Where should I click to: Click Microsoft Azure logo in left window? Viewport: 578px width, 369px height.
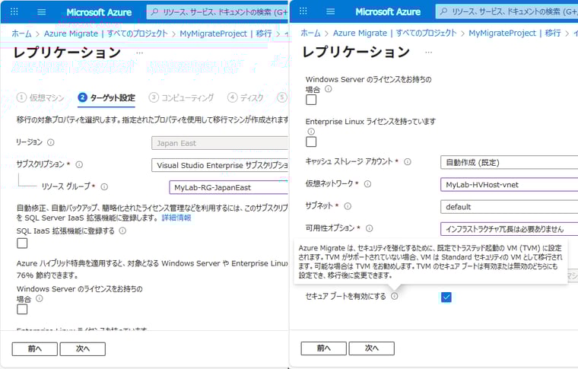99,12
